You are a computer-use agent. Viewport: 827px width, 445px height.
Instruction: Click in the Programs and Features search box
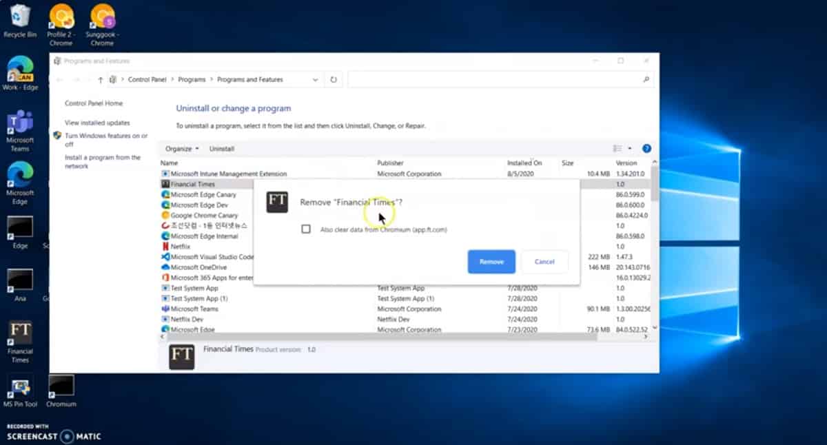point(495,80)
